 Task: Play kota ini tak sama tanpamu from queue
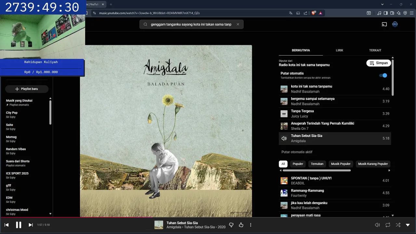(335, 89)
